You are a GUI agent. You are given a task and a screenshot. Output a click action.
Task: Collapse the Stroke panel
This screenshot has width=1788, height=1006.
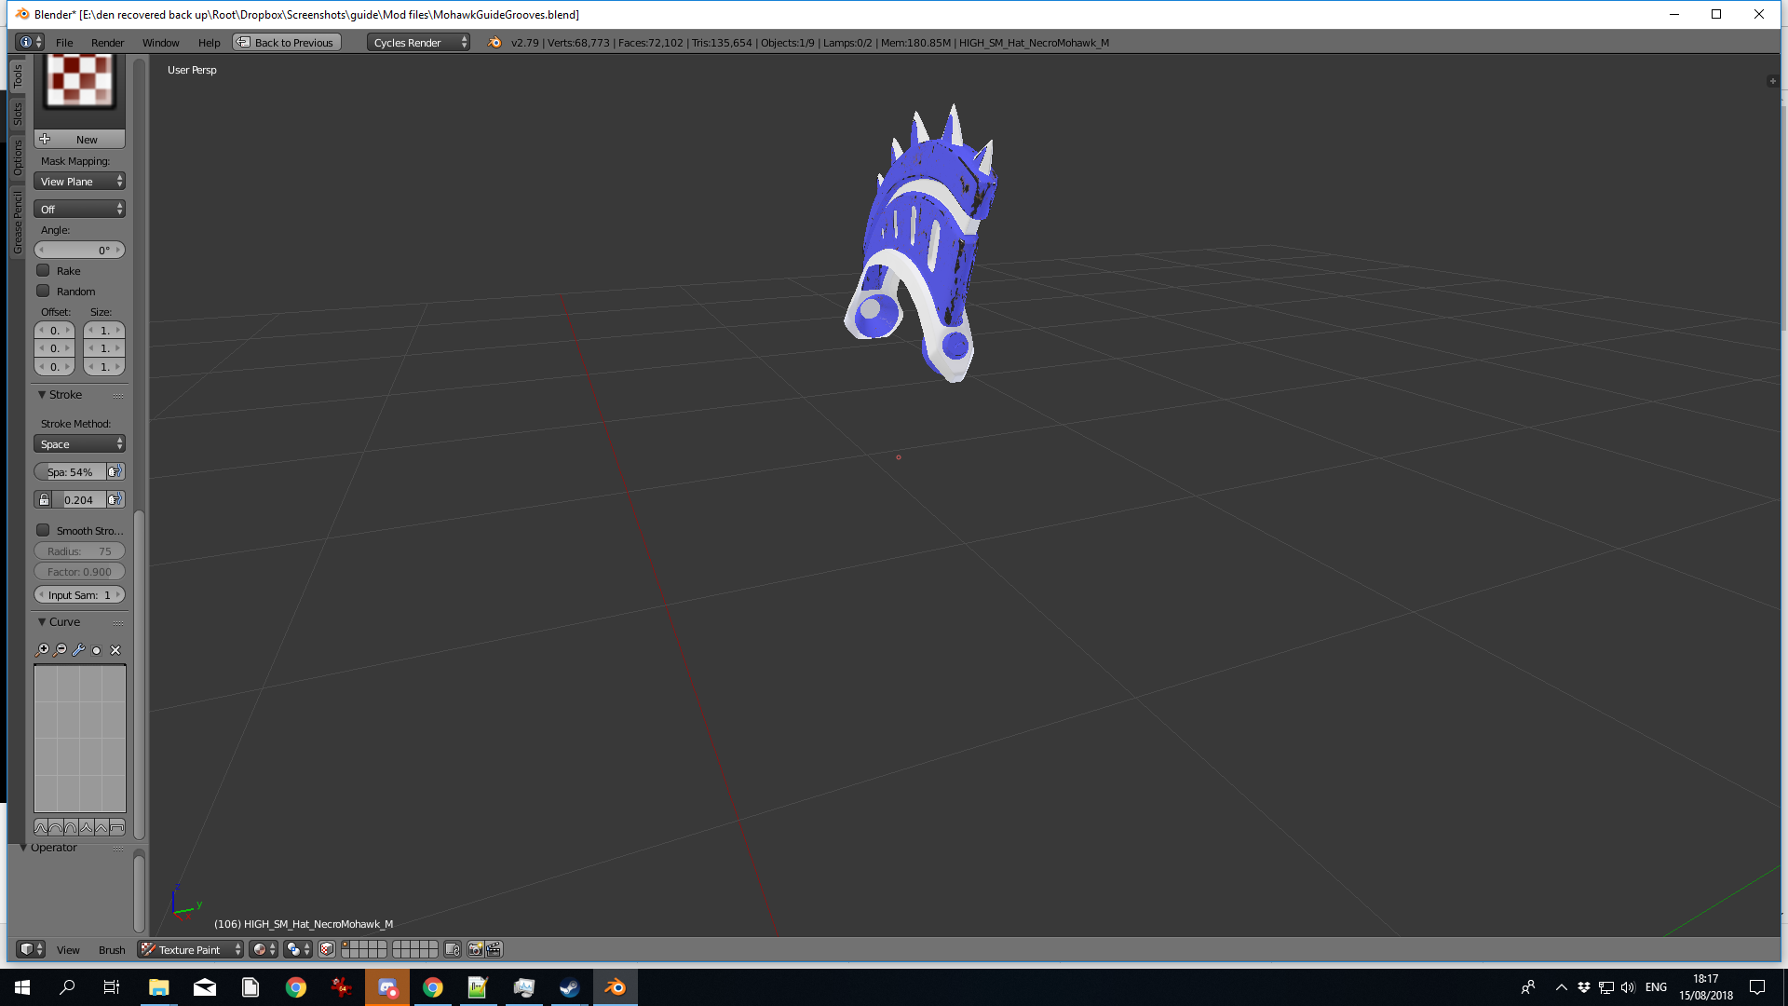42,395
